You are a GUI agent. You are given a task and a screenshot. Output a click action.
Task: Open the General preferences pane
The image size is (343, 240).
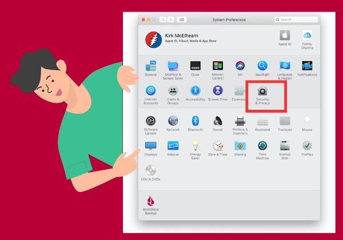tap(151, 68)
